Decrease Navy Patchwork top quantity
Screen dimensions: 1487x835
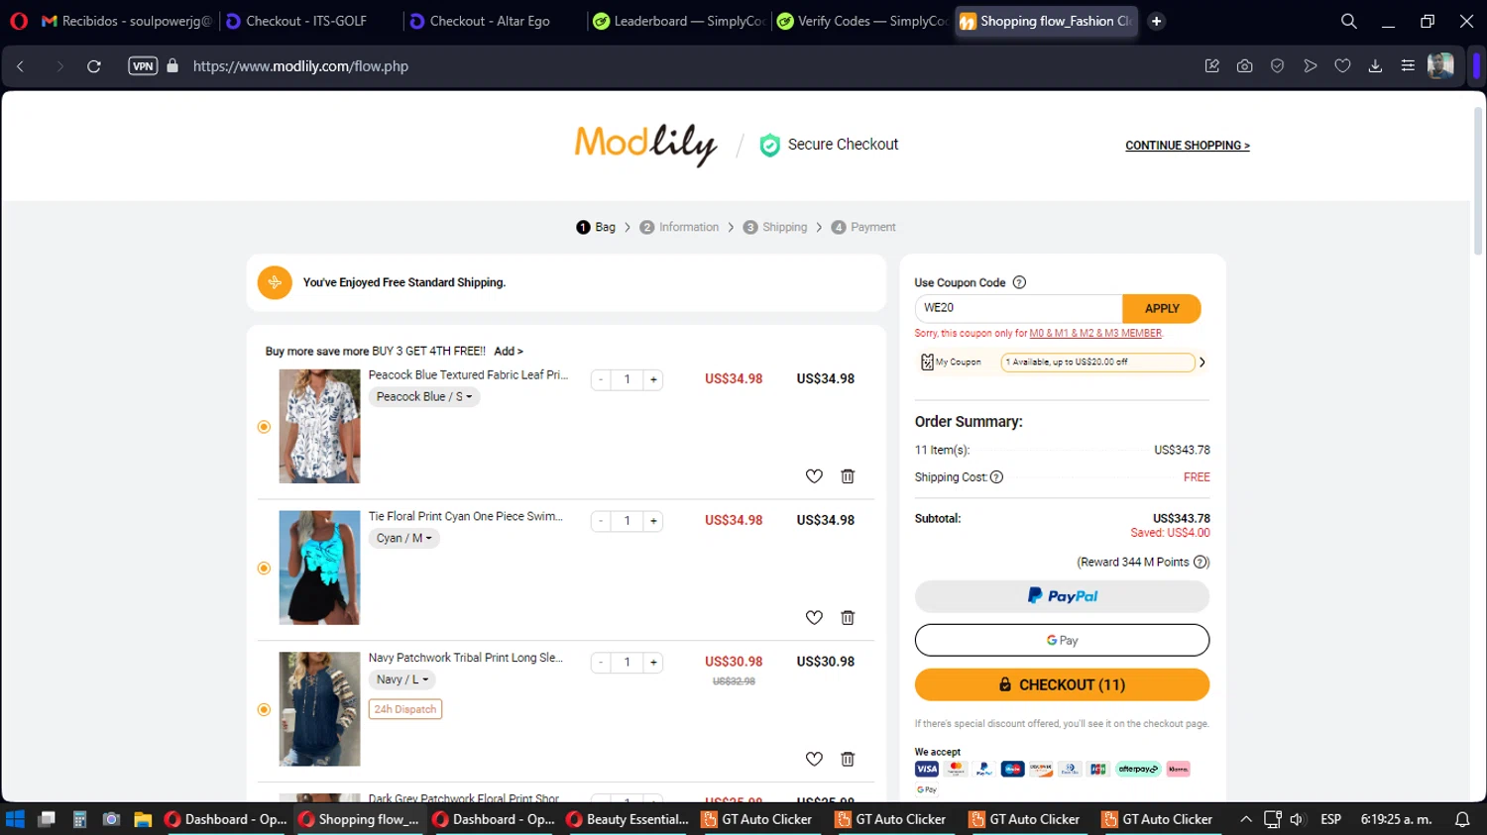point(601,663)
